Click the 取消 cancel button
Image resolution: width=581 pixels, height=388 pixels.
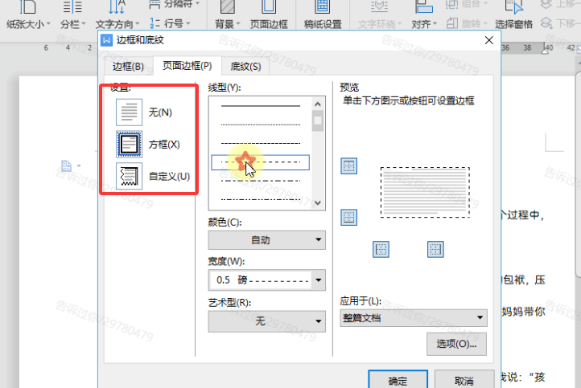point(464,380)
